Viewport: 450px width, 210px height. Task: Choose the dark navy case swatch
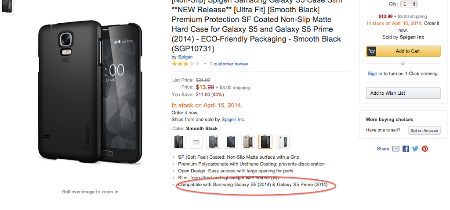pyautogui.click(x=231, y=142)
